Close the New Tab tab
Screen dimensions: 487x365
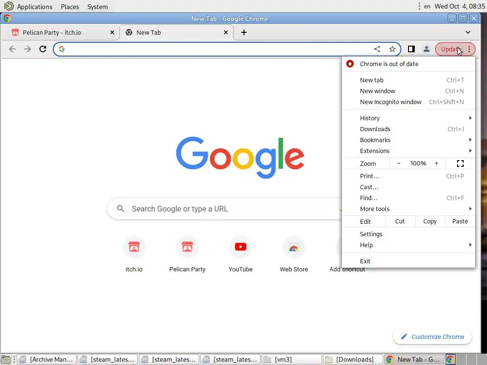[226, 32]
